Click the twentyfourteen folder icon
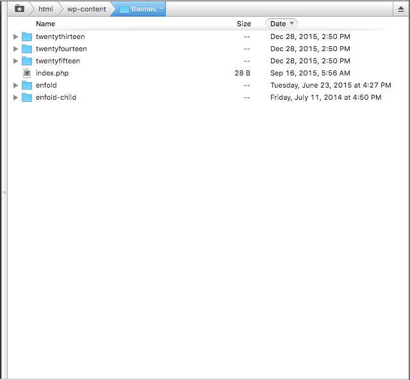This screenshot has height=380, width=410. (27, 49)
